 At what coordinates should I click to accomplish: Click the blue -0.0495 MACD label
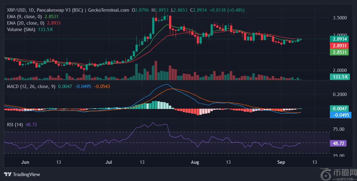[x=339, y=115]
